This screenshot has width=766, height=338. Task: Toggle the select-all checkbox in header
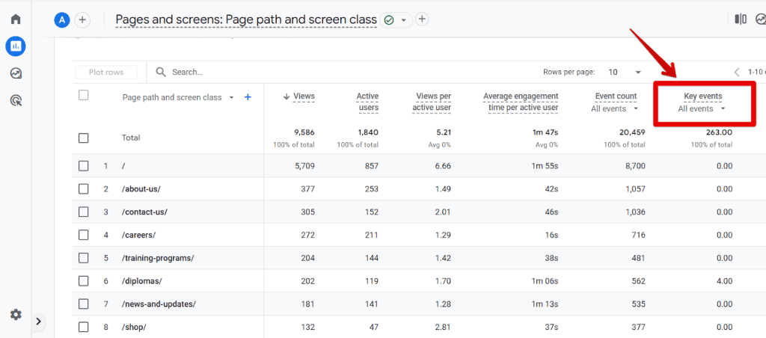pos(84,95)
